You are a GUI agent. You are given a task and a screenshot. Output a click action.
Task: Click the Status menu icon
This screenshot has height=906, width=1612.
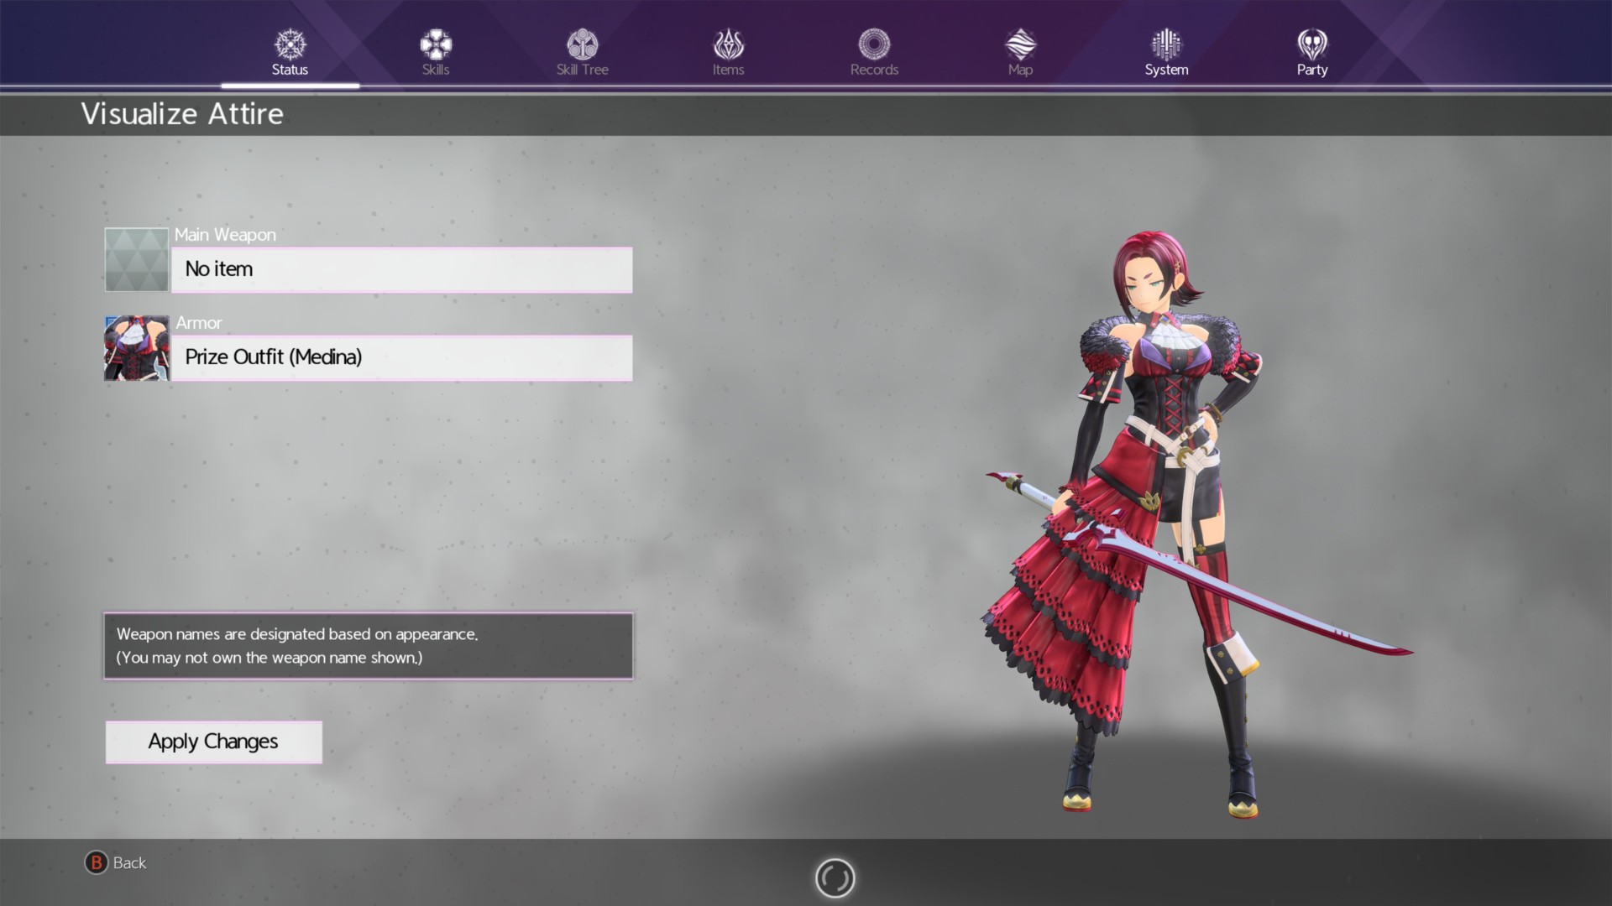290,43
